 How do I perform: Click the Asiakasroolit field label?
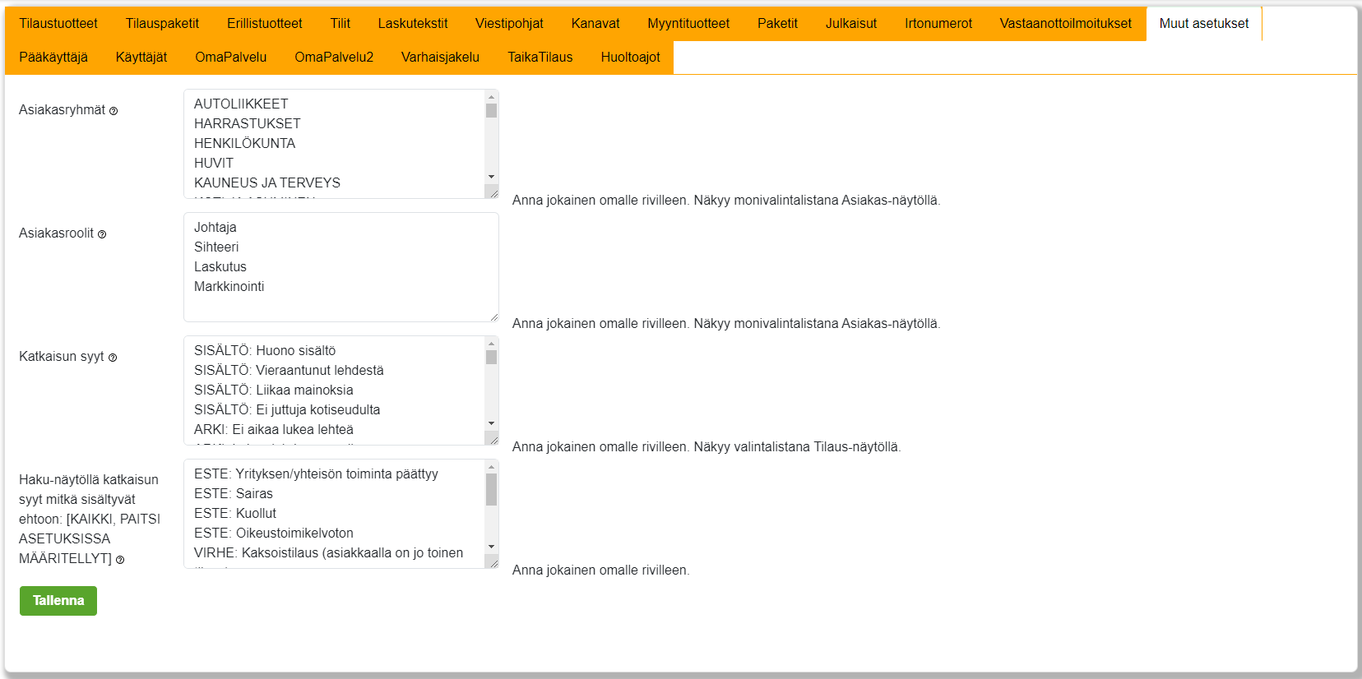57,233
